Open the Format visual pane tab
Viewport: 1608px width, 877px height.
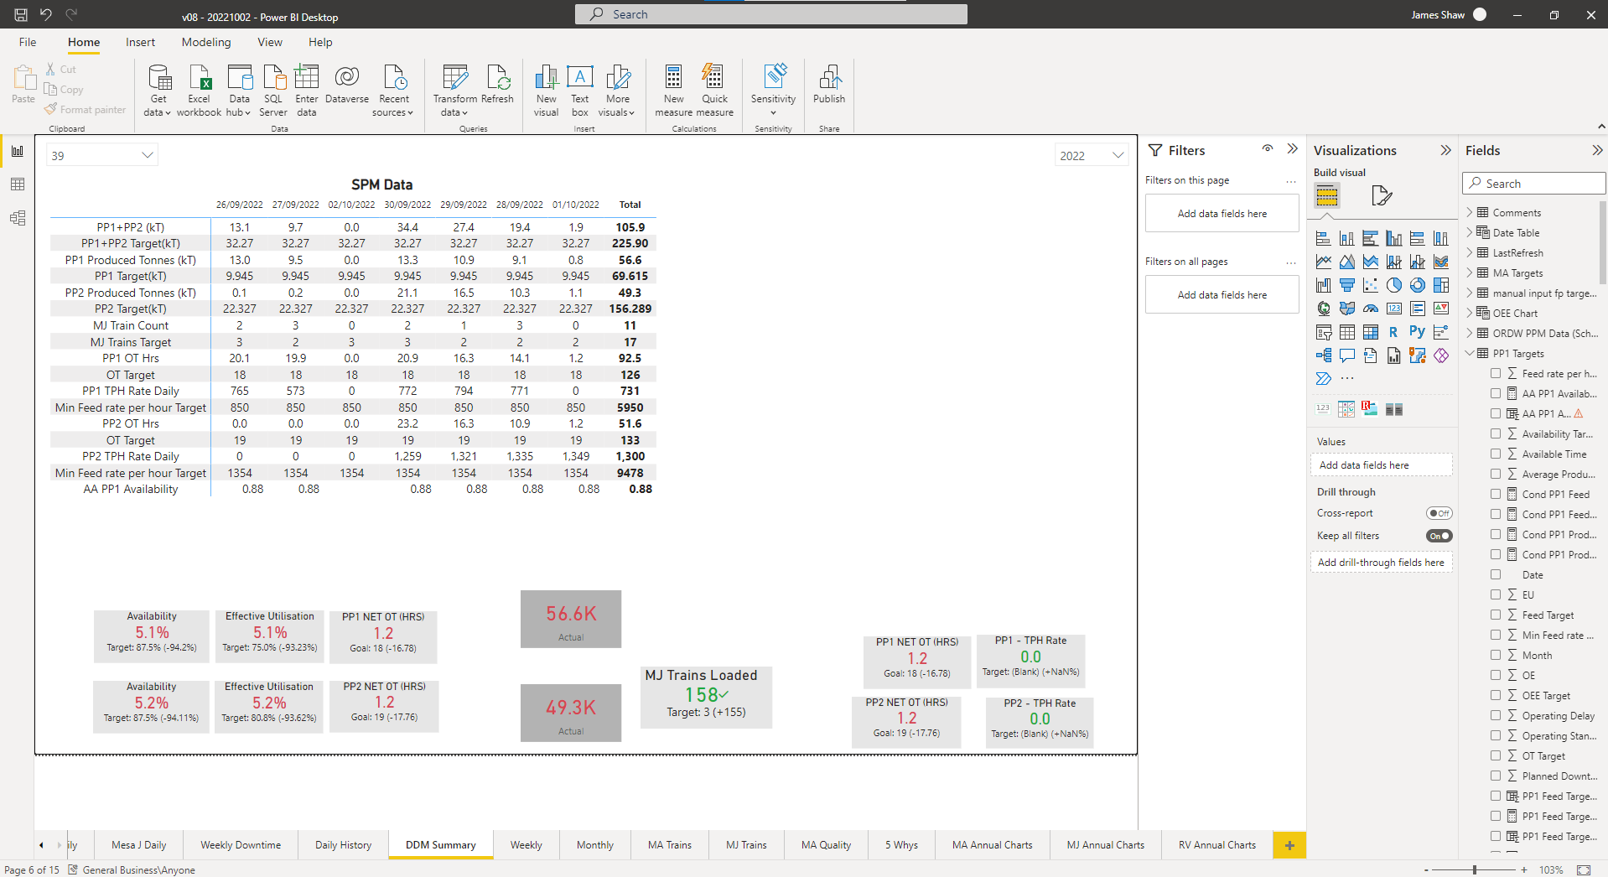point(1381,196)
